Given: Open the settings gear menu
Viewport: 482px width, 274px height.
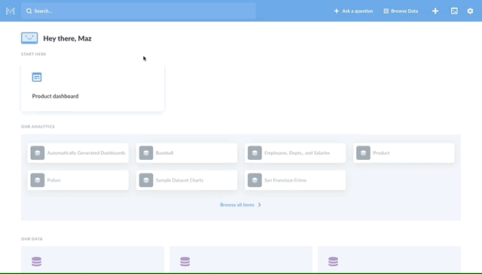Looking at the screenshot, I should click(x=470, y=11).
